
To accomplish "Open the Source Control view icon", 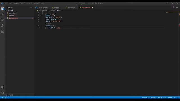I will click(x=3, y=20).
